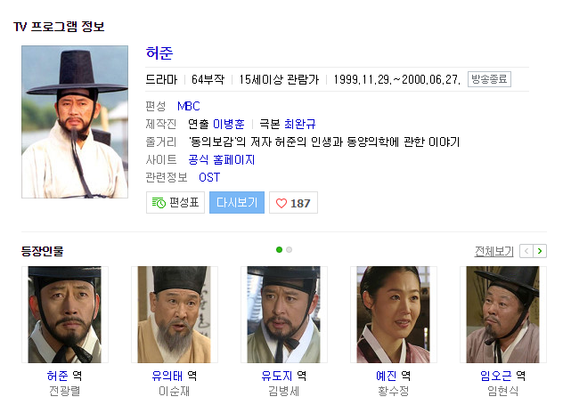Open director 이병훈 link
The height and width of the screenshot is (405, 571).
coord(229,124)
